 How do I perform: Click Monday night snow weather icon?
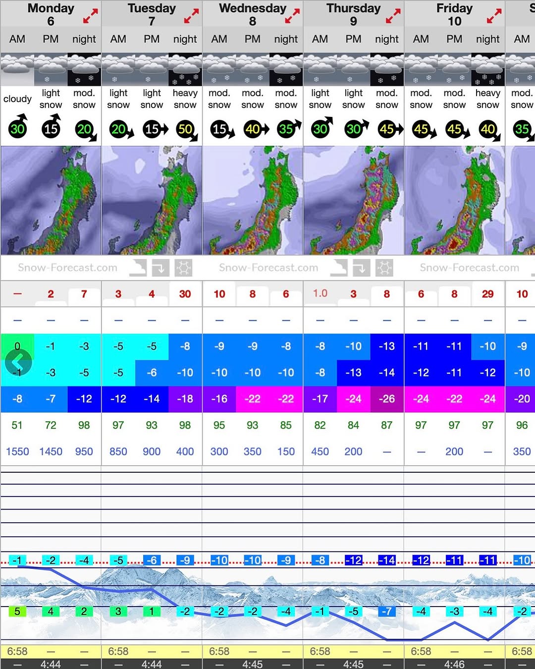tap(84, 69)
